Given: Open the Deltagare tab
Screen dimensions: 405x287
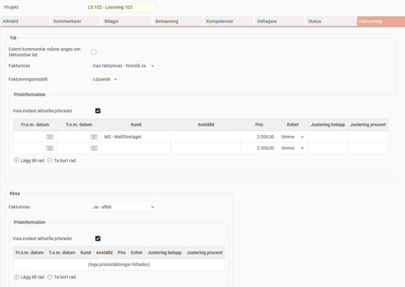Looking at the screenshot, I should point(278,21).
